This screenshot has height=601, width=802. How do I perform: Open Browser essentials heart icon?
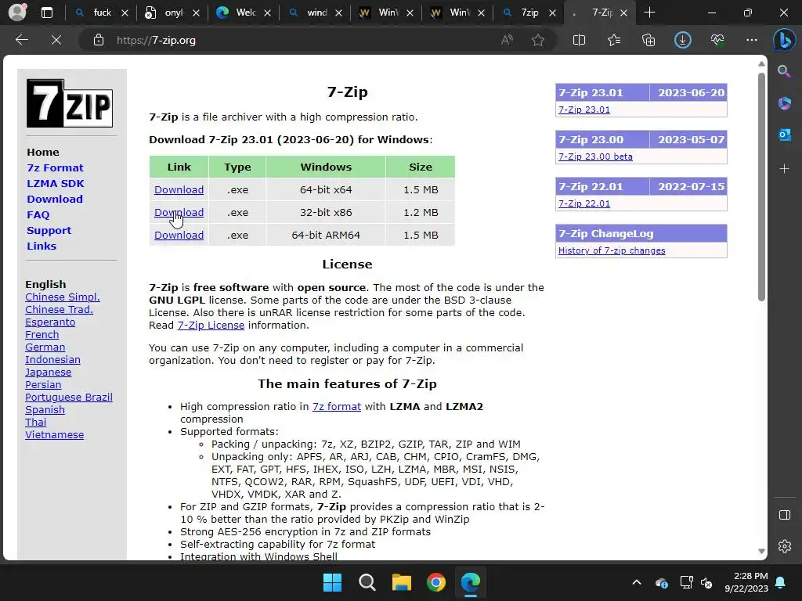pos(717,40)
